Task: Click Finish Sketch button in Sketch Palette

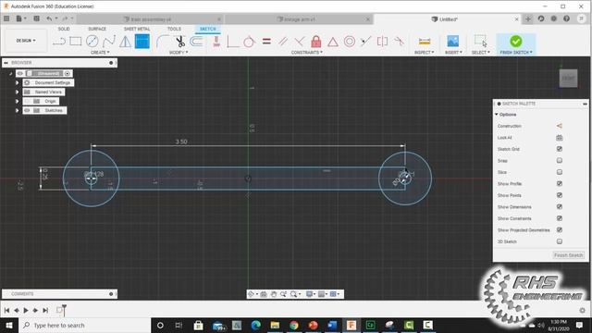Action: pos(569,255)
